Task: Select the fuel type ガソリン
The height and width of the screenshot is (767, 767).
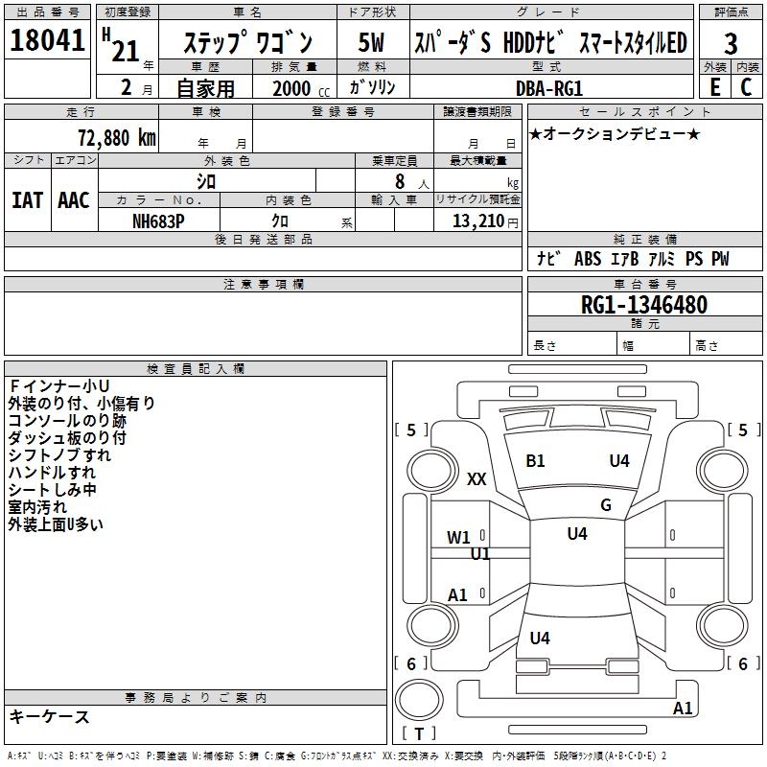Action: tap(372, 87)
